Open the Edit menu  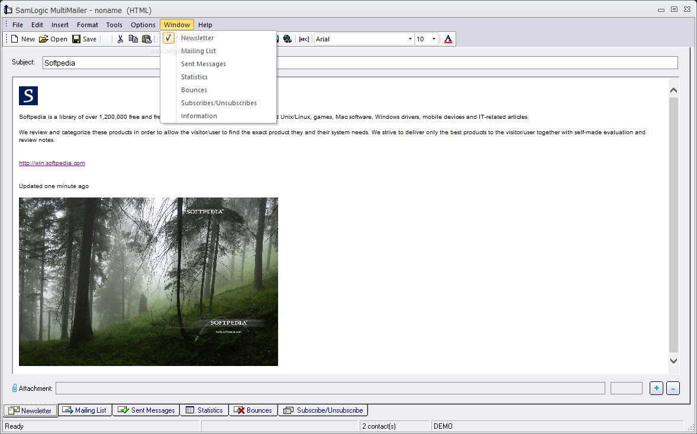coord(37,25)
